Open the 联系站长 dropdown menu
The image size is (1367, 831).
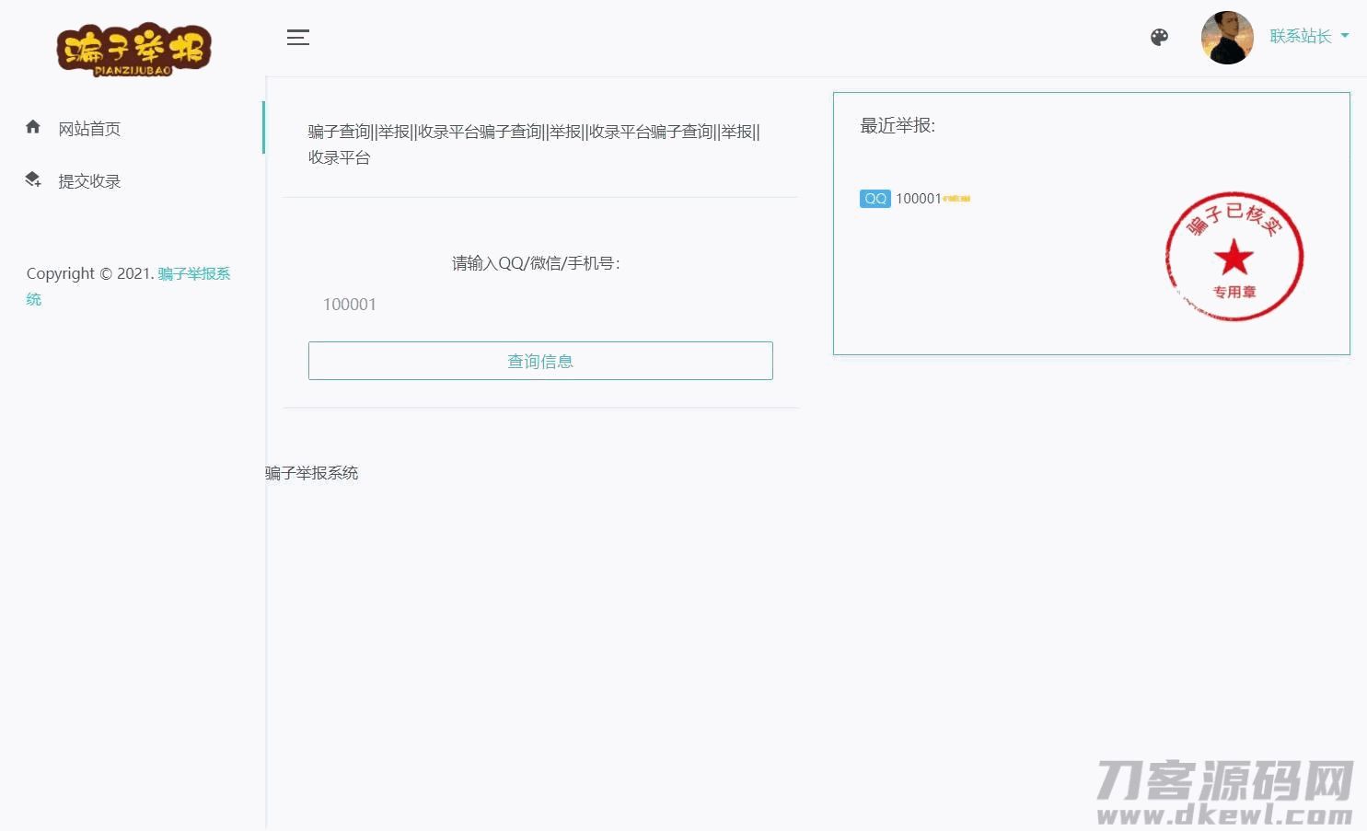point(1300,36)
